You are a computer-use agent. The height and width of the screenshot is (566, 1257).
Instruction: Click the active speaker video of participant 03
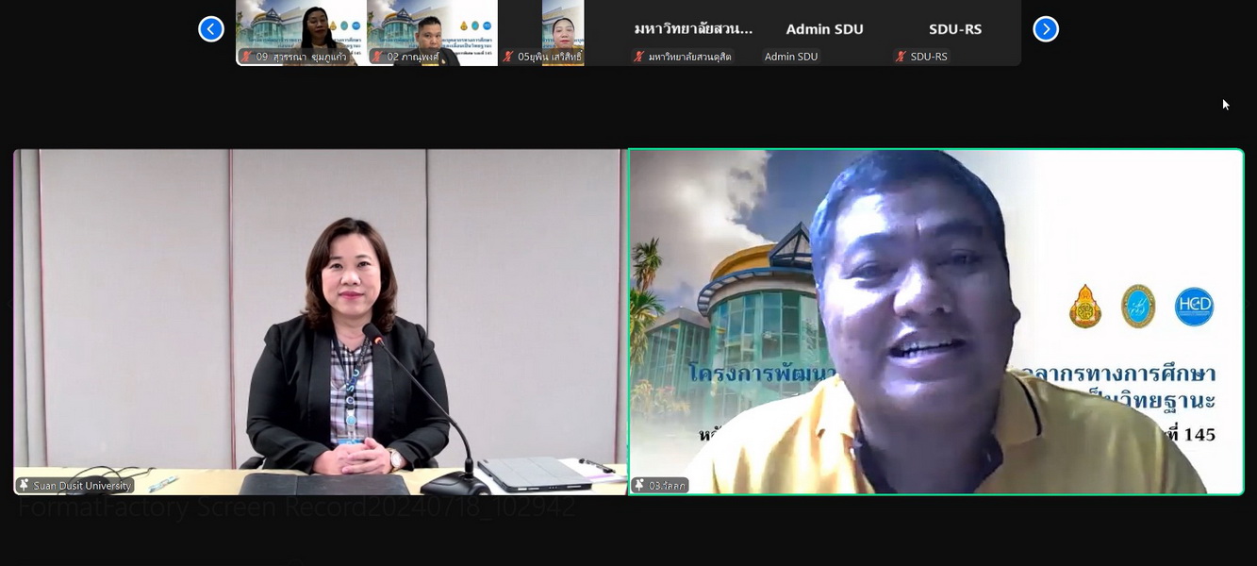[936, 322]
